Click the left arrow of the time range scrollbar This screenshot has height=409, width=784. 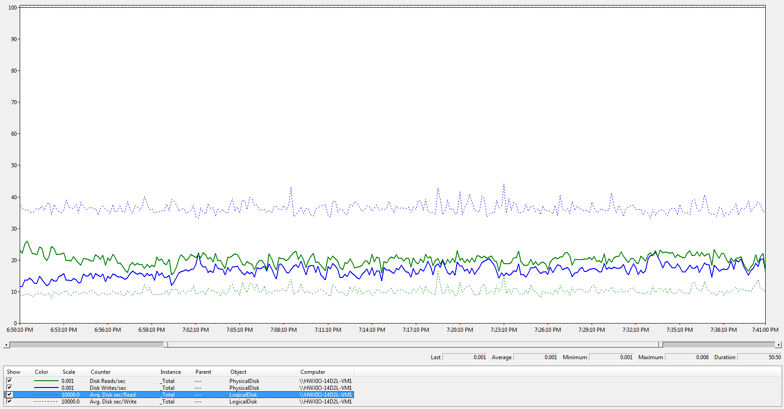coord(6,345)
